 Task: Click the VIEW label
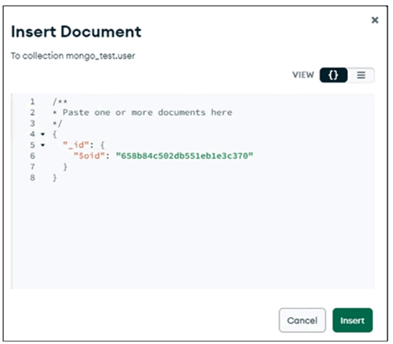(x=303, y=75)
